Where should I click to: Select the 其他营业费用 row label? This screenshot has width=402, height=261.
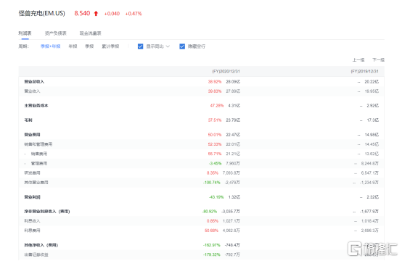click(x=36, y=183)
